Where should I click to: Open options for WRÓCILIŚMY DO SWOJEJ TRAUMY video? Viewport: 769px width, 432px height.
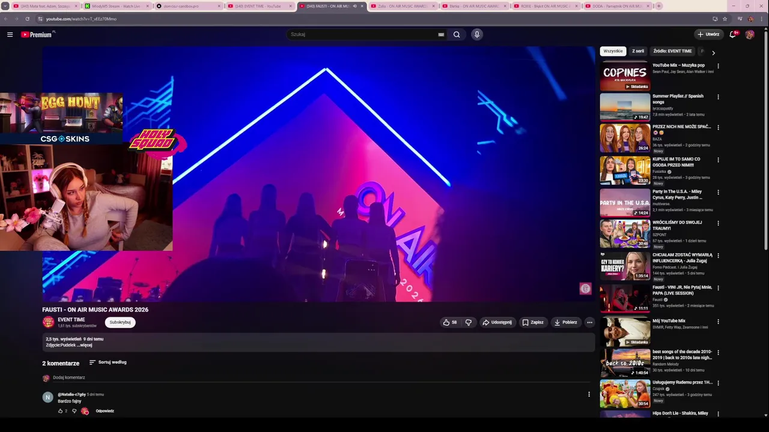pos(718,223)
